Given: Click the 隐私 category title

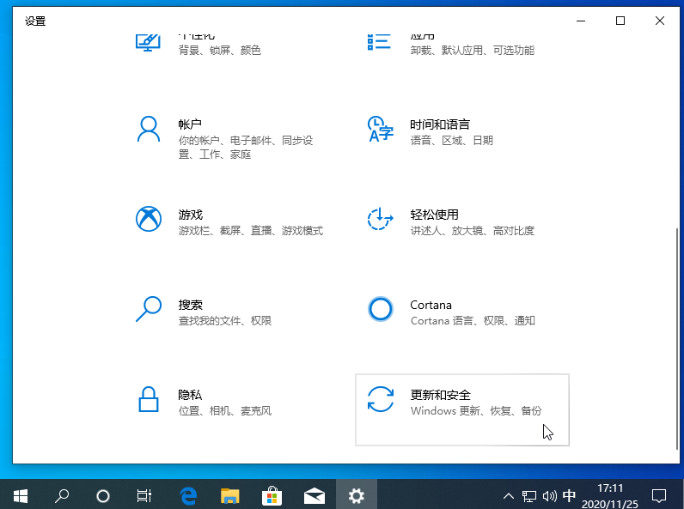Looking at the screenshot, I should tap(190, 395).
